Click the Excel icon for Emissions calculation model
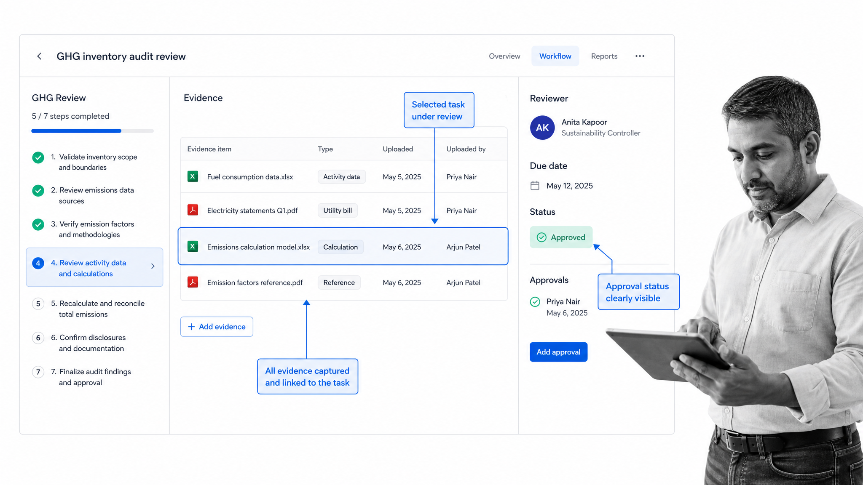 click(193, 246)
